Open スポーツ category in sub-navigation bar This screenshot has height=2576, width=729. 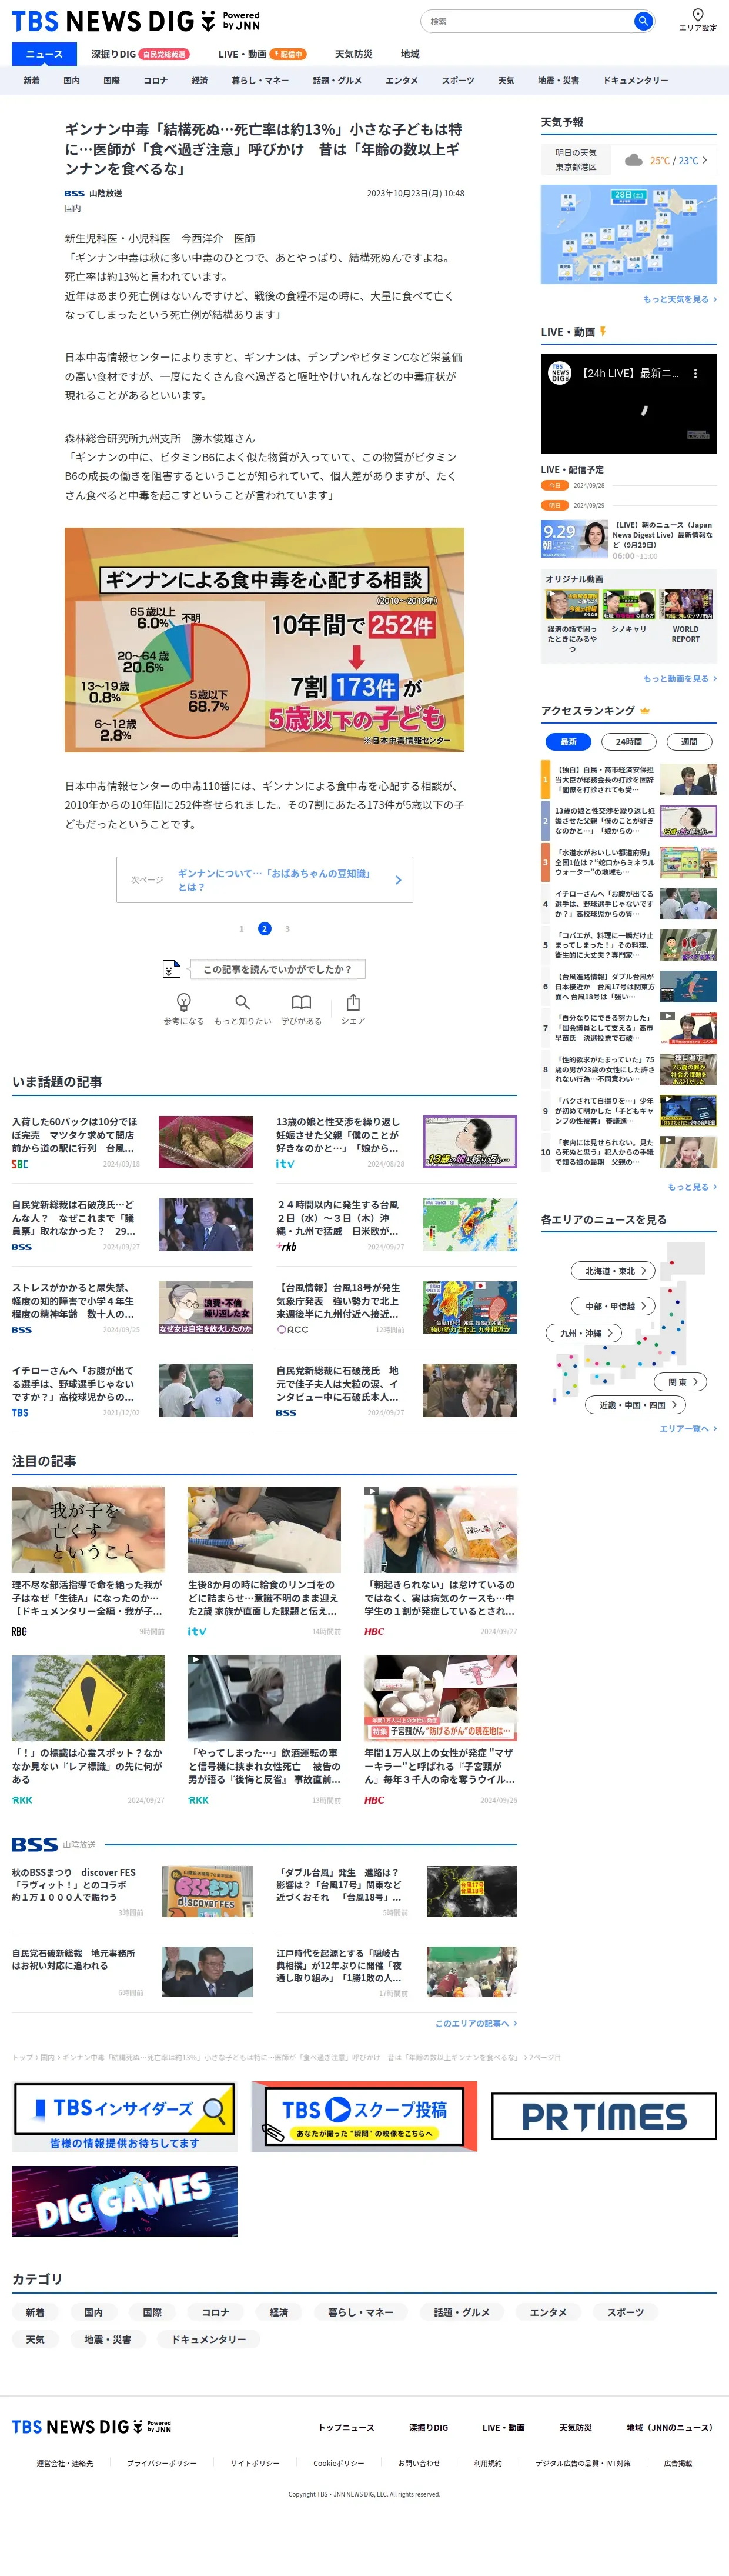(458, 80)
